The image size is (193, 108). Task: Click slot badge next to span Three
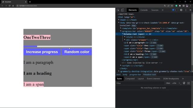tap(162, 51)
